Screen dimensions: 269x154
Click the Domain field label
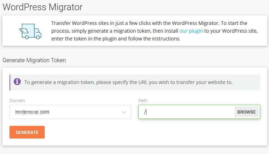click(17, 101)
